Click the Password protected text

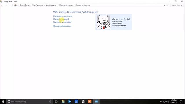pos(119,26)
